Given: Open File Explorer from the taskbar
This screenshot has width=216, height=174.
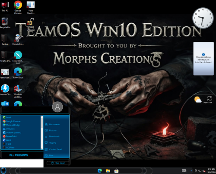Looking at the screenshot, I should pyautogui.click(x=108, y=171).
